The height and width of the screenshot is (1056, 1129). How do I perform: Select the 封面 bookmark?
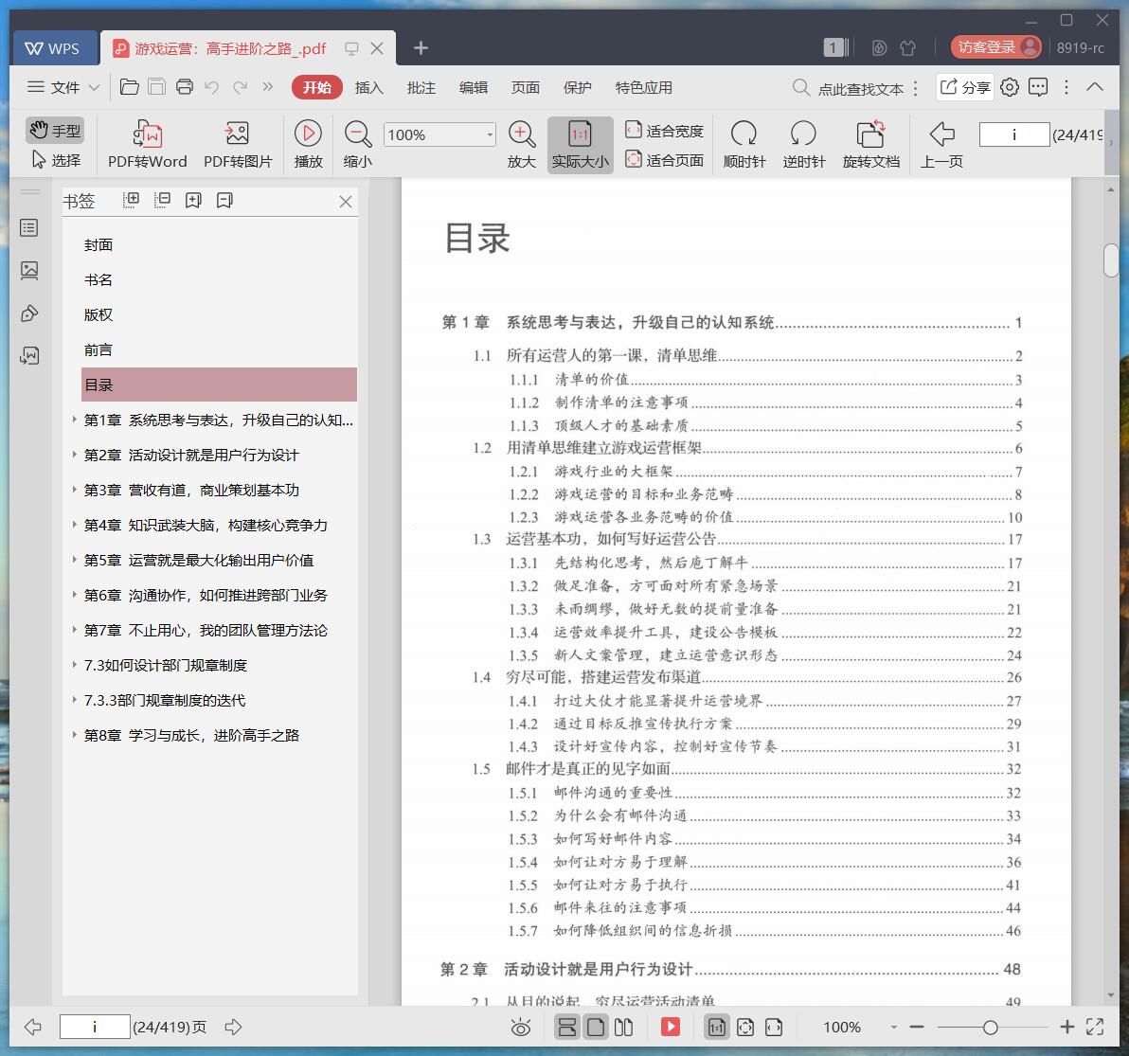[98, 244]
